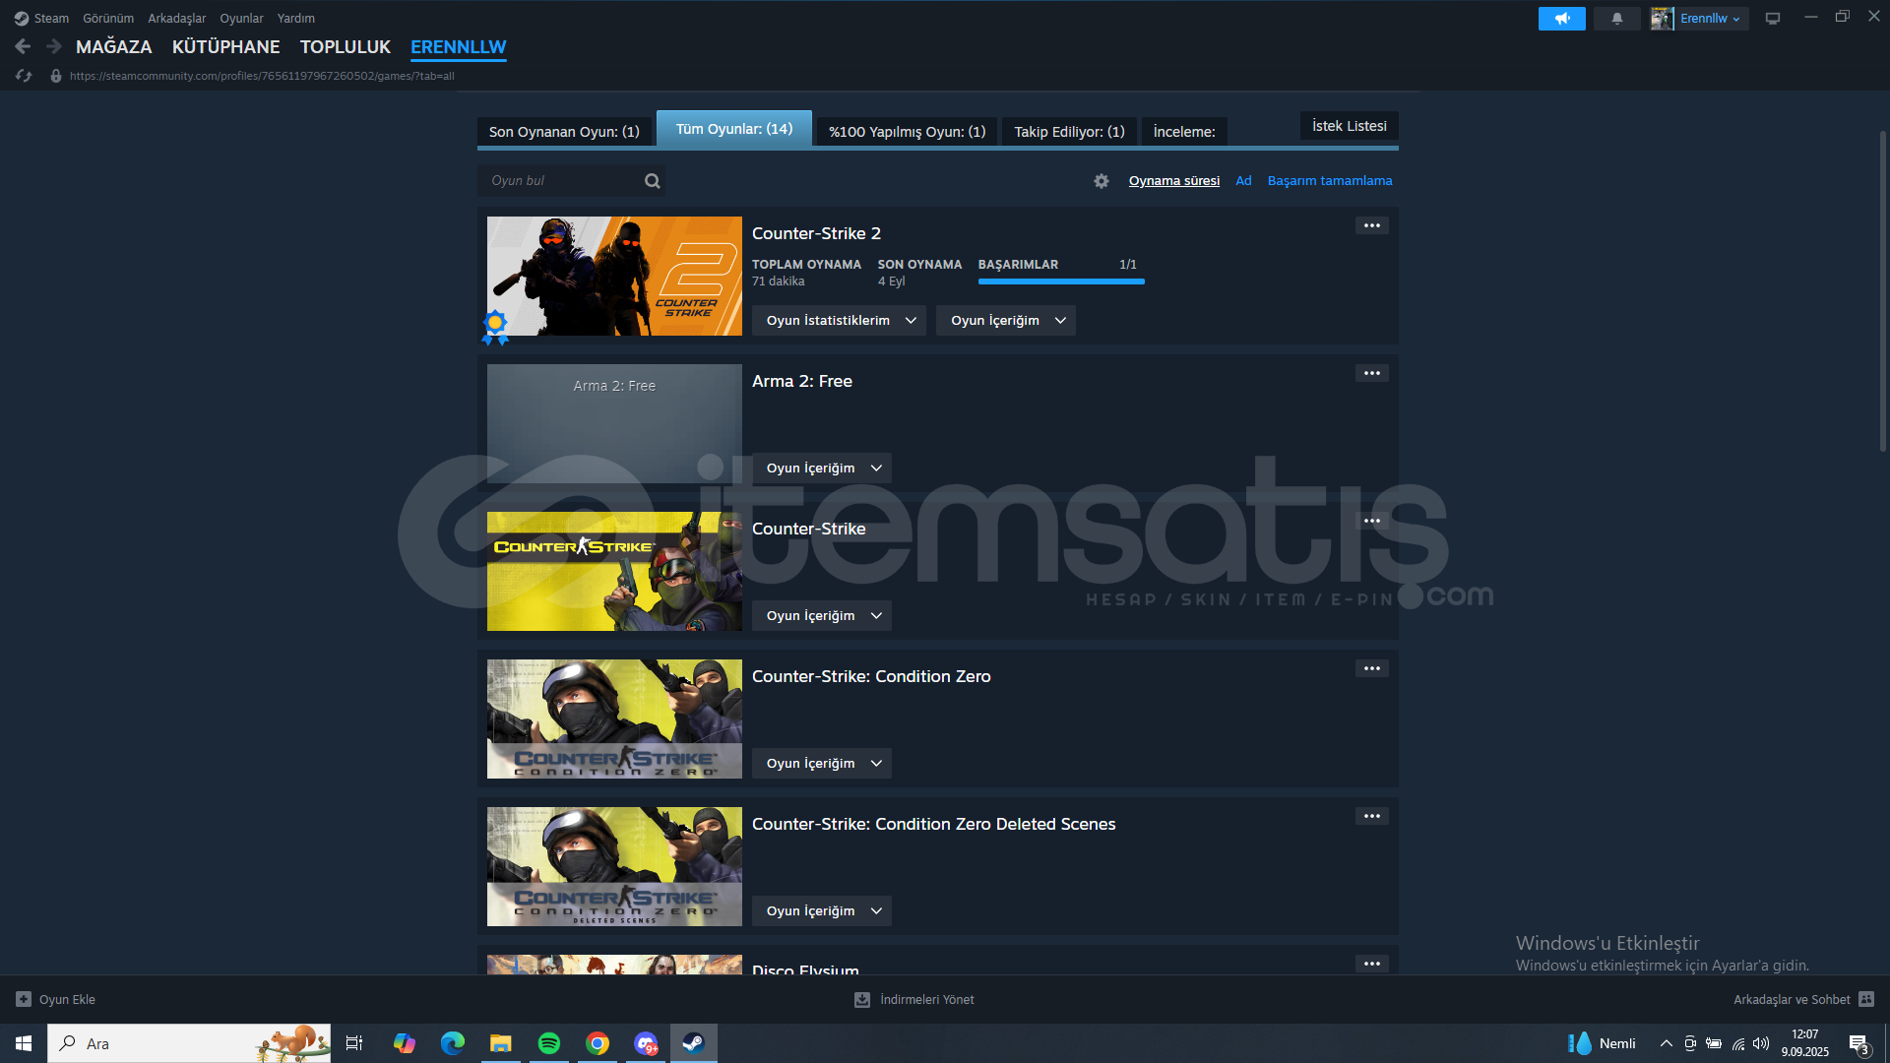1890x1063 pixels.
Task: Expand Oyun İçeriğim for Arma 2: Free
Action: tap(822, 469)
